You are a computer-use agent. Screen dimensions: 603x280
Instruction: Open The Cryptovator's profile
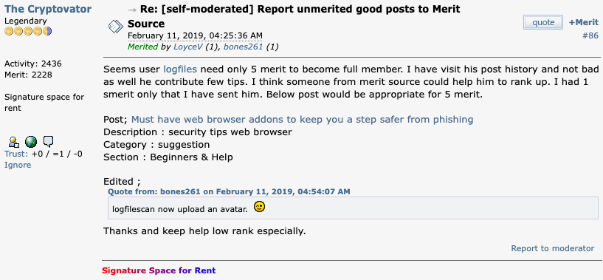[48, 9]
